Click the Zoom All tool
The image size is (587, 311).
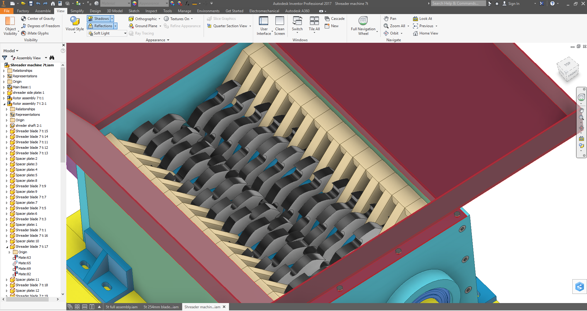tap(394, 26)
